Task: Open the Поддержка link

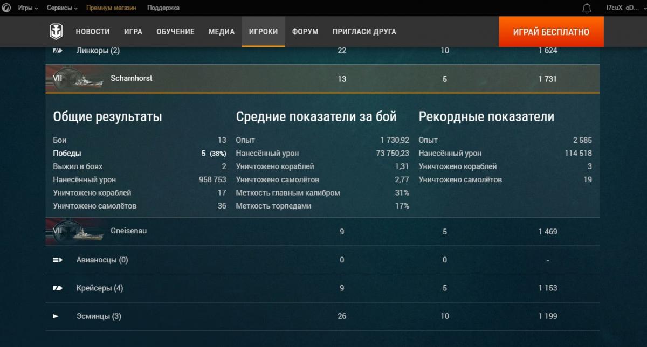Action: pos(163,8)
